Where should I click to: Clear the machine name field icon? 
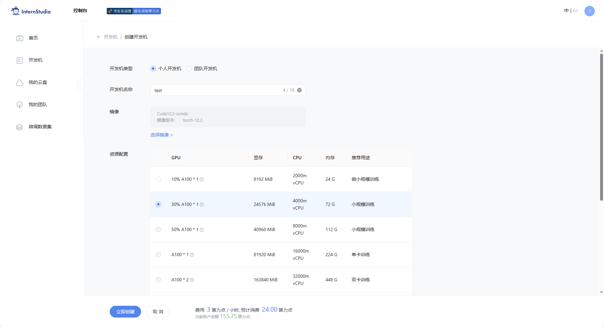tap(299, 90)
